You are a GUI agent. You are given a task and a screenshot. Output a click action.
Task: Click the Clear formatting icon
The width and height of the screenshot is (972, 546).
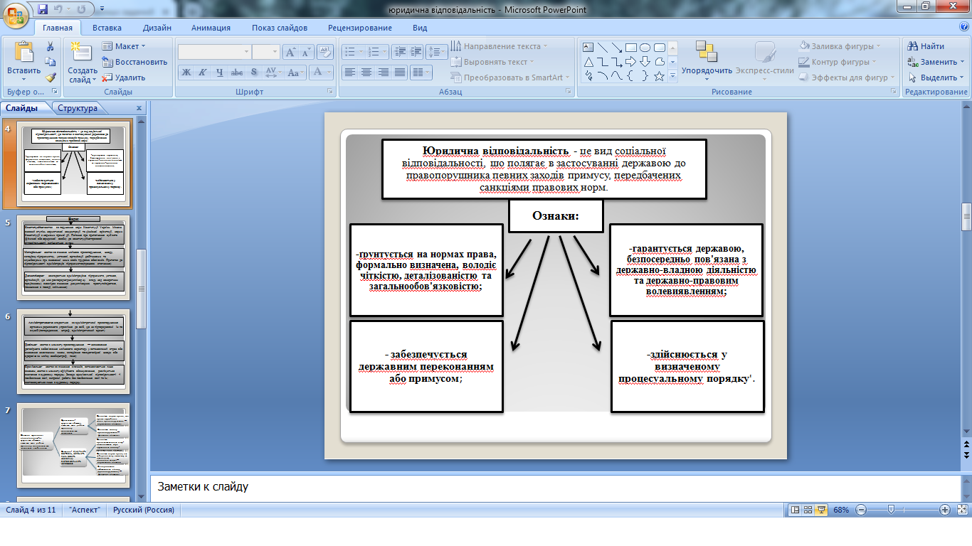[x=325, y=52]
